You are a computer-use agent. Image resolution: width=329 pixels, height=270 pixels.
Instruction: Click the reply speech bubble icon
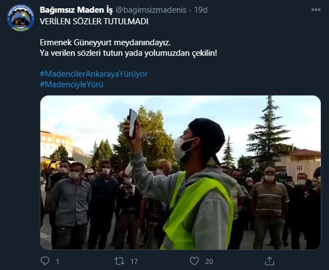45,261
